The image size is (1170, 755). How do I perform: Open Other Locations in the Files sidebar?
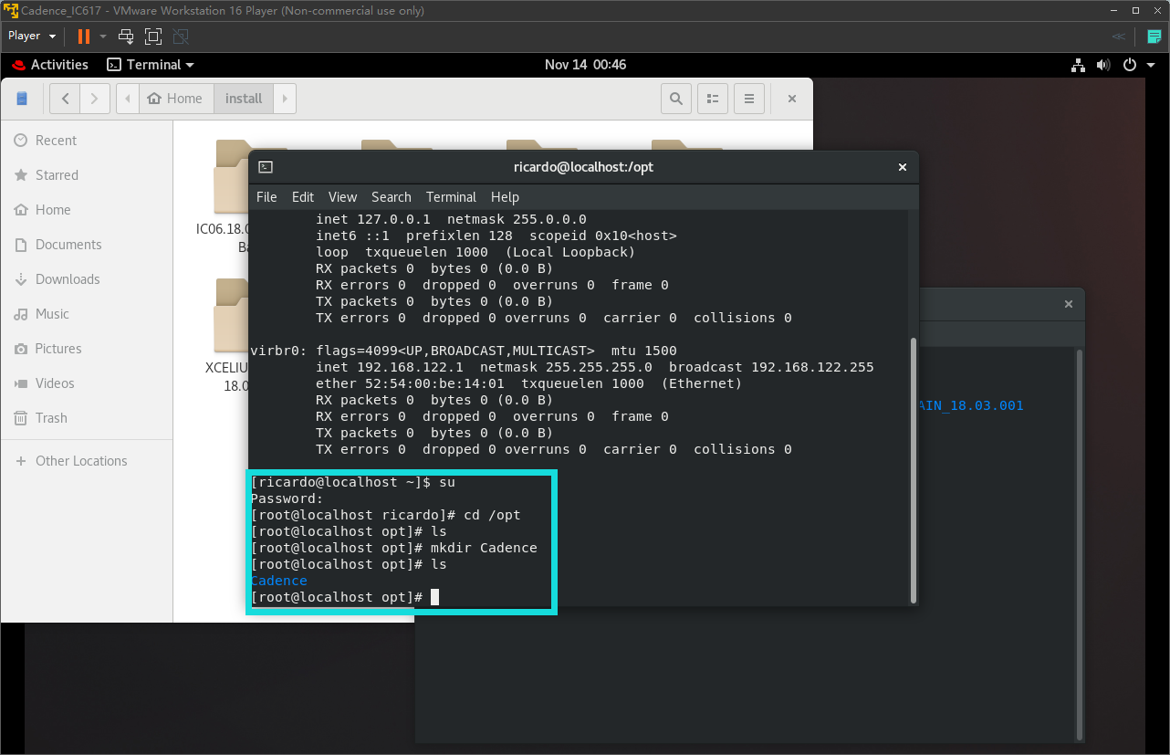pos(87,461)
